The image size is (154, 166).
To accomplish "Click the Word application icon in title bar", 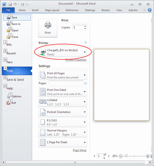I will point(4,4).
